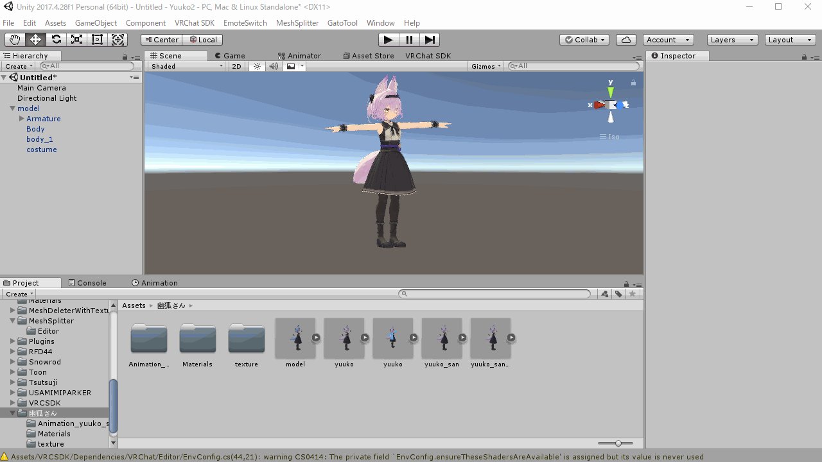
Task: Click the Project folder tree scrollbar
Action: pos(114,406)
